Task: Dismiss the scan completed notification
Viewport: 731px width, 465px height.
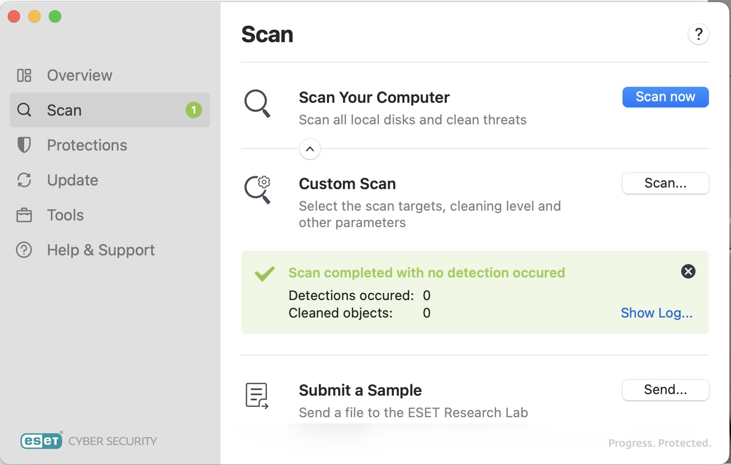Action: [688, 271]
